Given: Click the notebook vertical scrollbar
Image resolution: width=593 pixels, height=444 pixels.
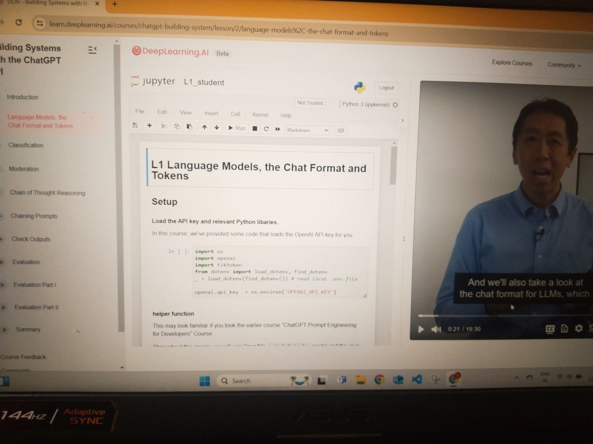Looking at the screenshot, I should pyautogui.click(x=393, y=165).
